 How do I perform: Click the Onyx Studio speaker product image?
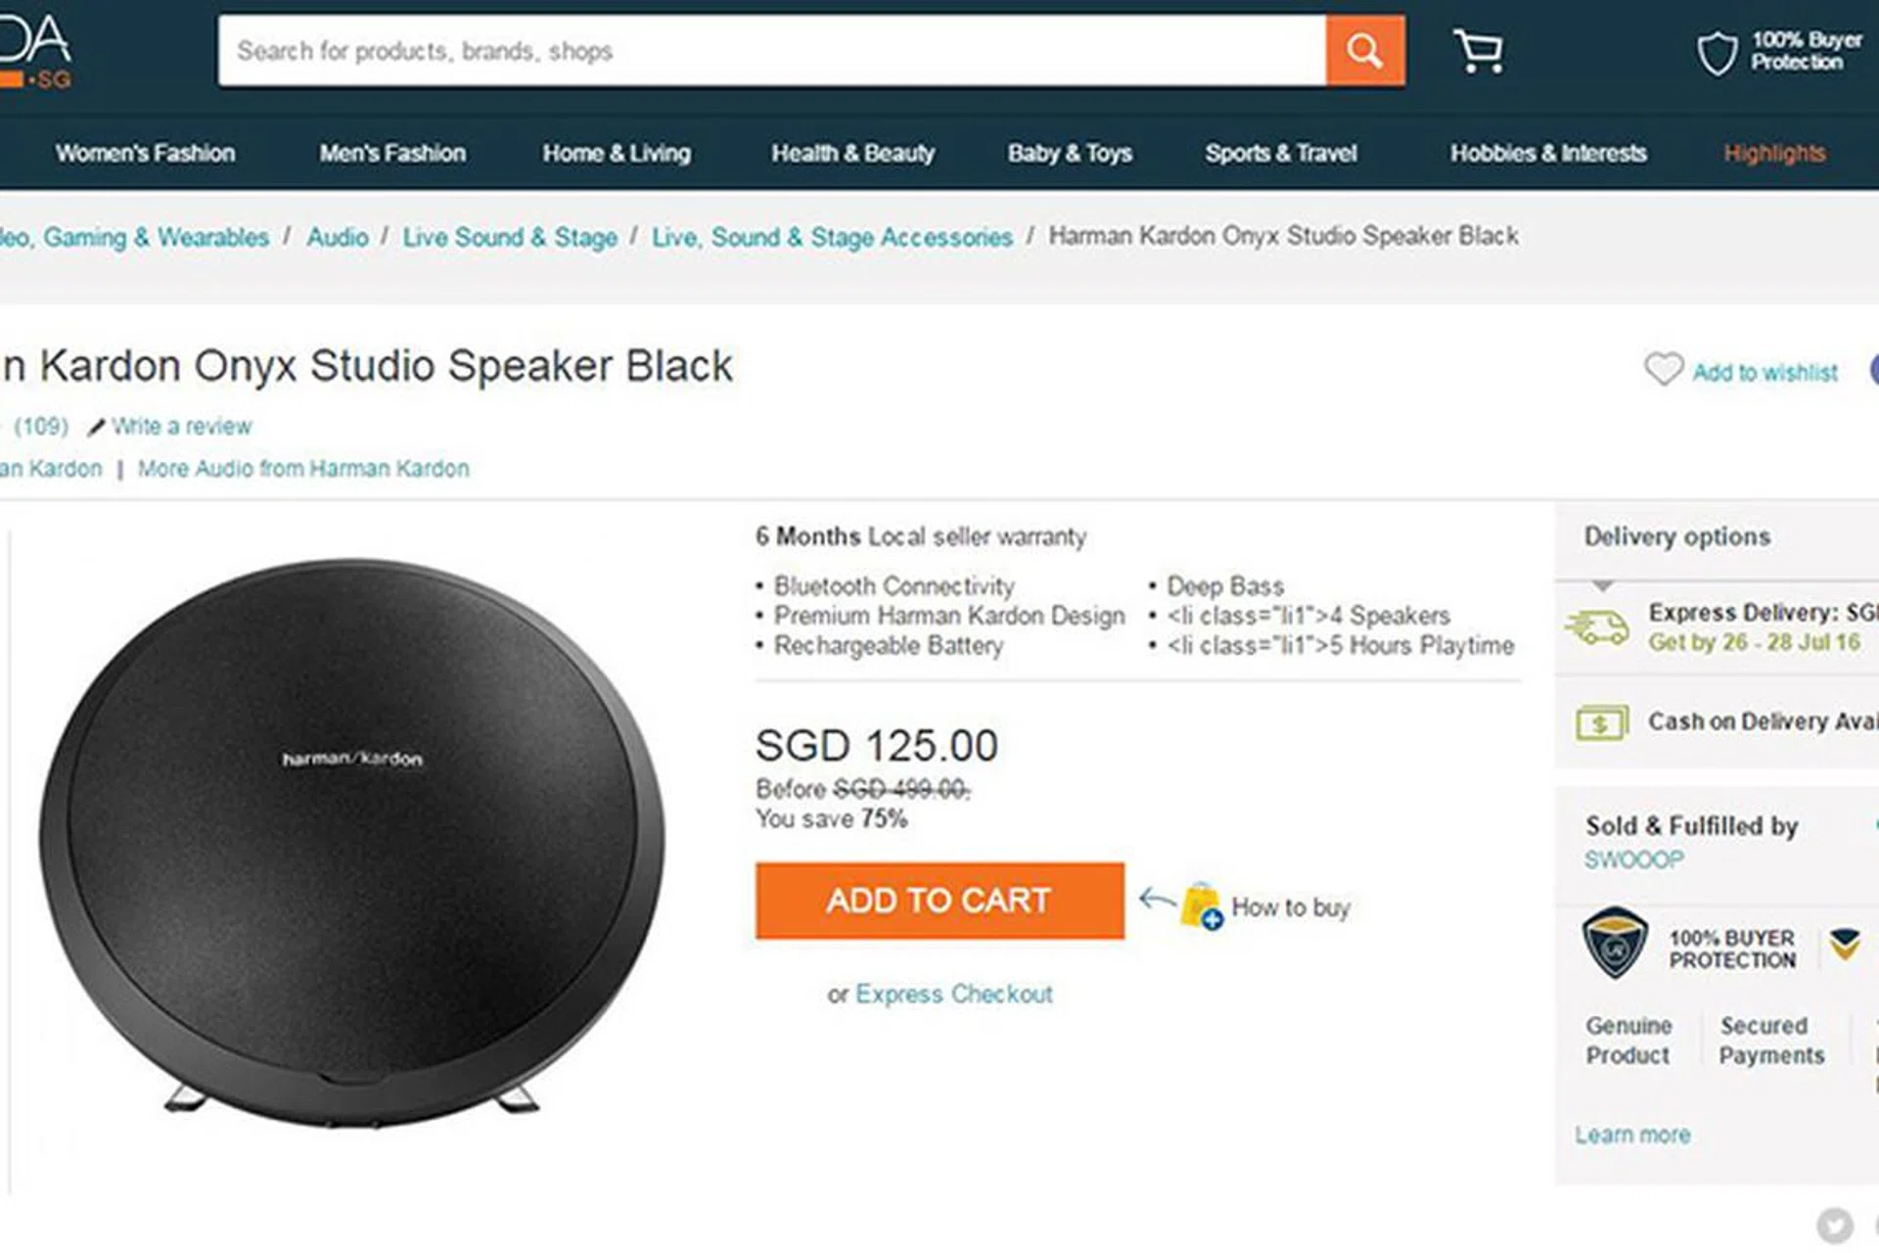tap(352, 842)
